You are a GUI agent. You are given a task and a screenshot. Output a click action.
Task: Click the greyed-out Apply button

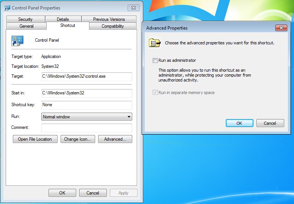(x=124, y=193)
